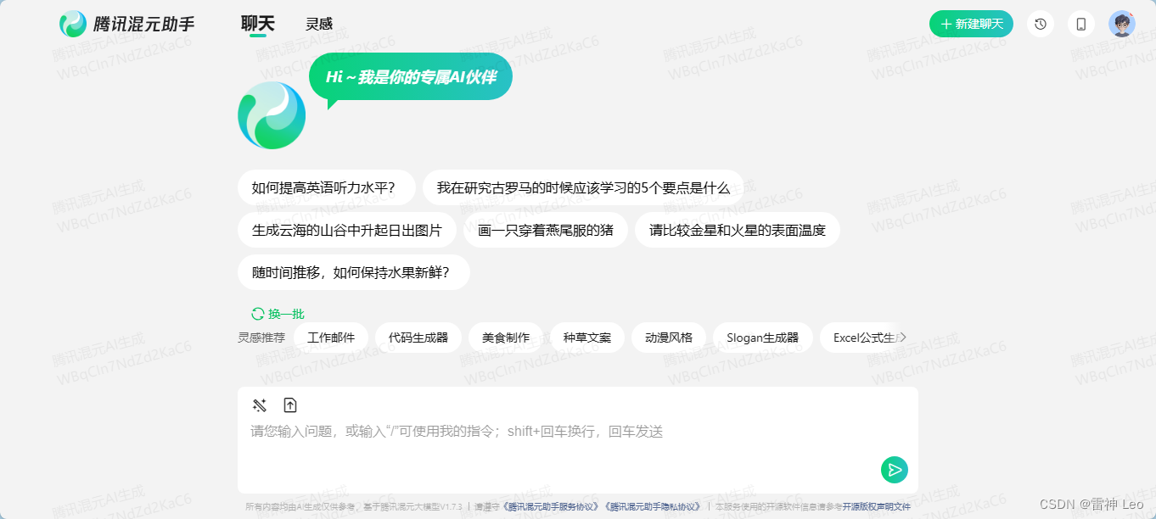This screenshot has width=1156, height=519.
Task: Click the magic wand prompt icon
Action: point(260,405)
